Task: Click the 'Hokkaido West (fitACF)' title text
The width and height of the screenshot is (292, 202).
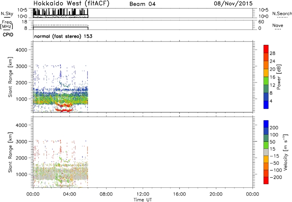Action: point(71,3)
